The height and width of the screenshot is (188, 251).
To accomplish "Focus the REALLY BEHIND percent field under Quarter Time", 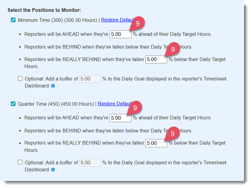I will (x=156, y=143).
